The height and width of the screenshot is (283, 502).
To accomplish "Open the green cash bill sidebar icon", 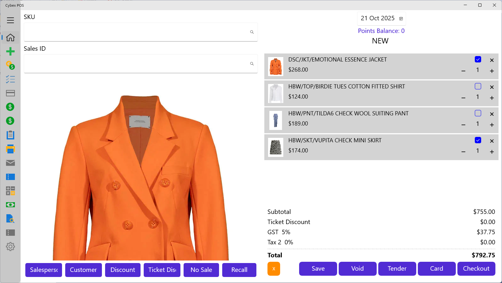I will [x=10, y=205].
